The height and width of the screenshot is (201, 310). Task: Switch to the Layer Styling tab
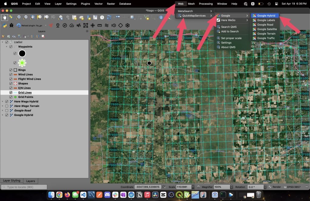tap(12, 180)
